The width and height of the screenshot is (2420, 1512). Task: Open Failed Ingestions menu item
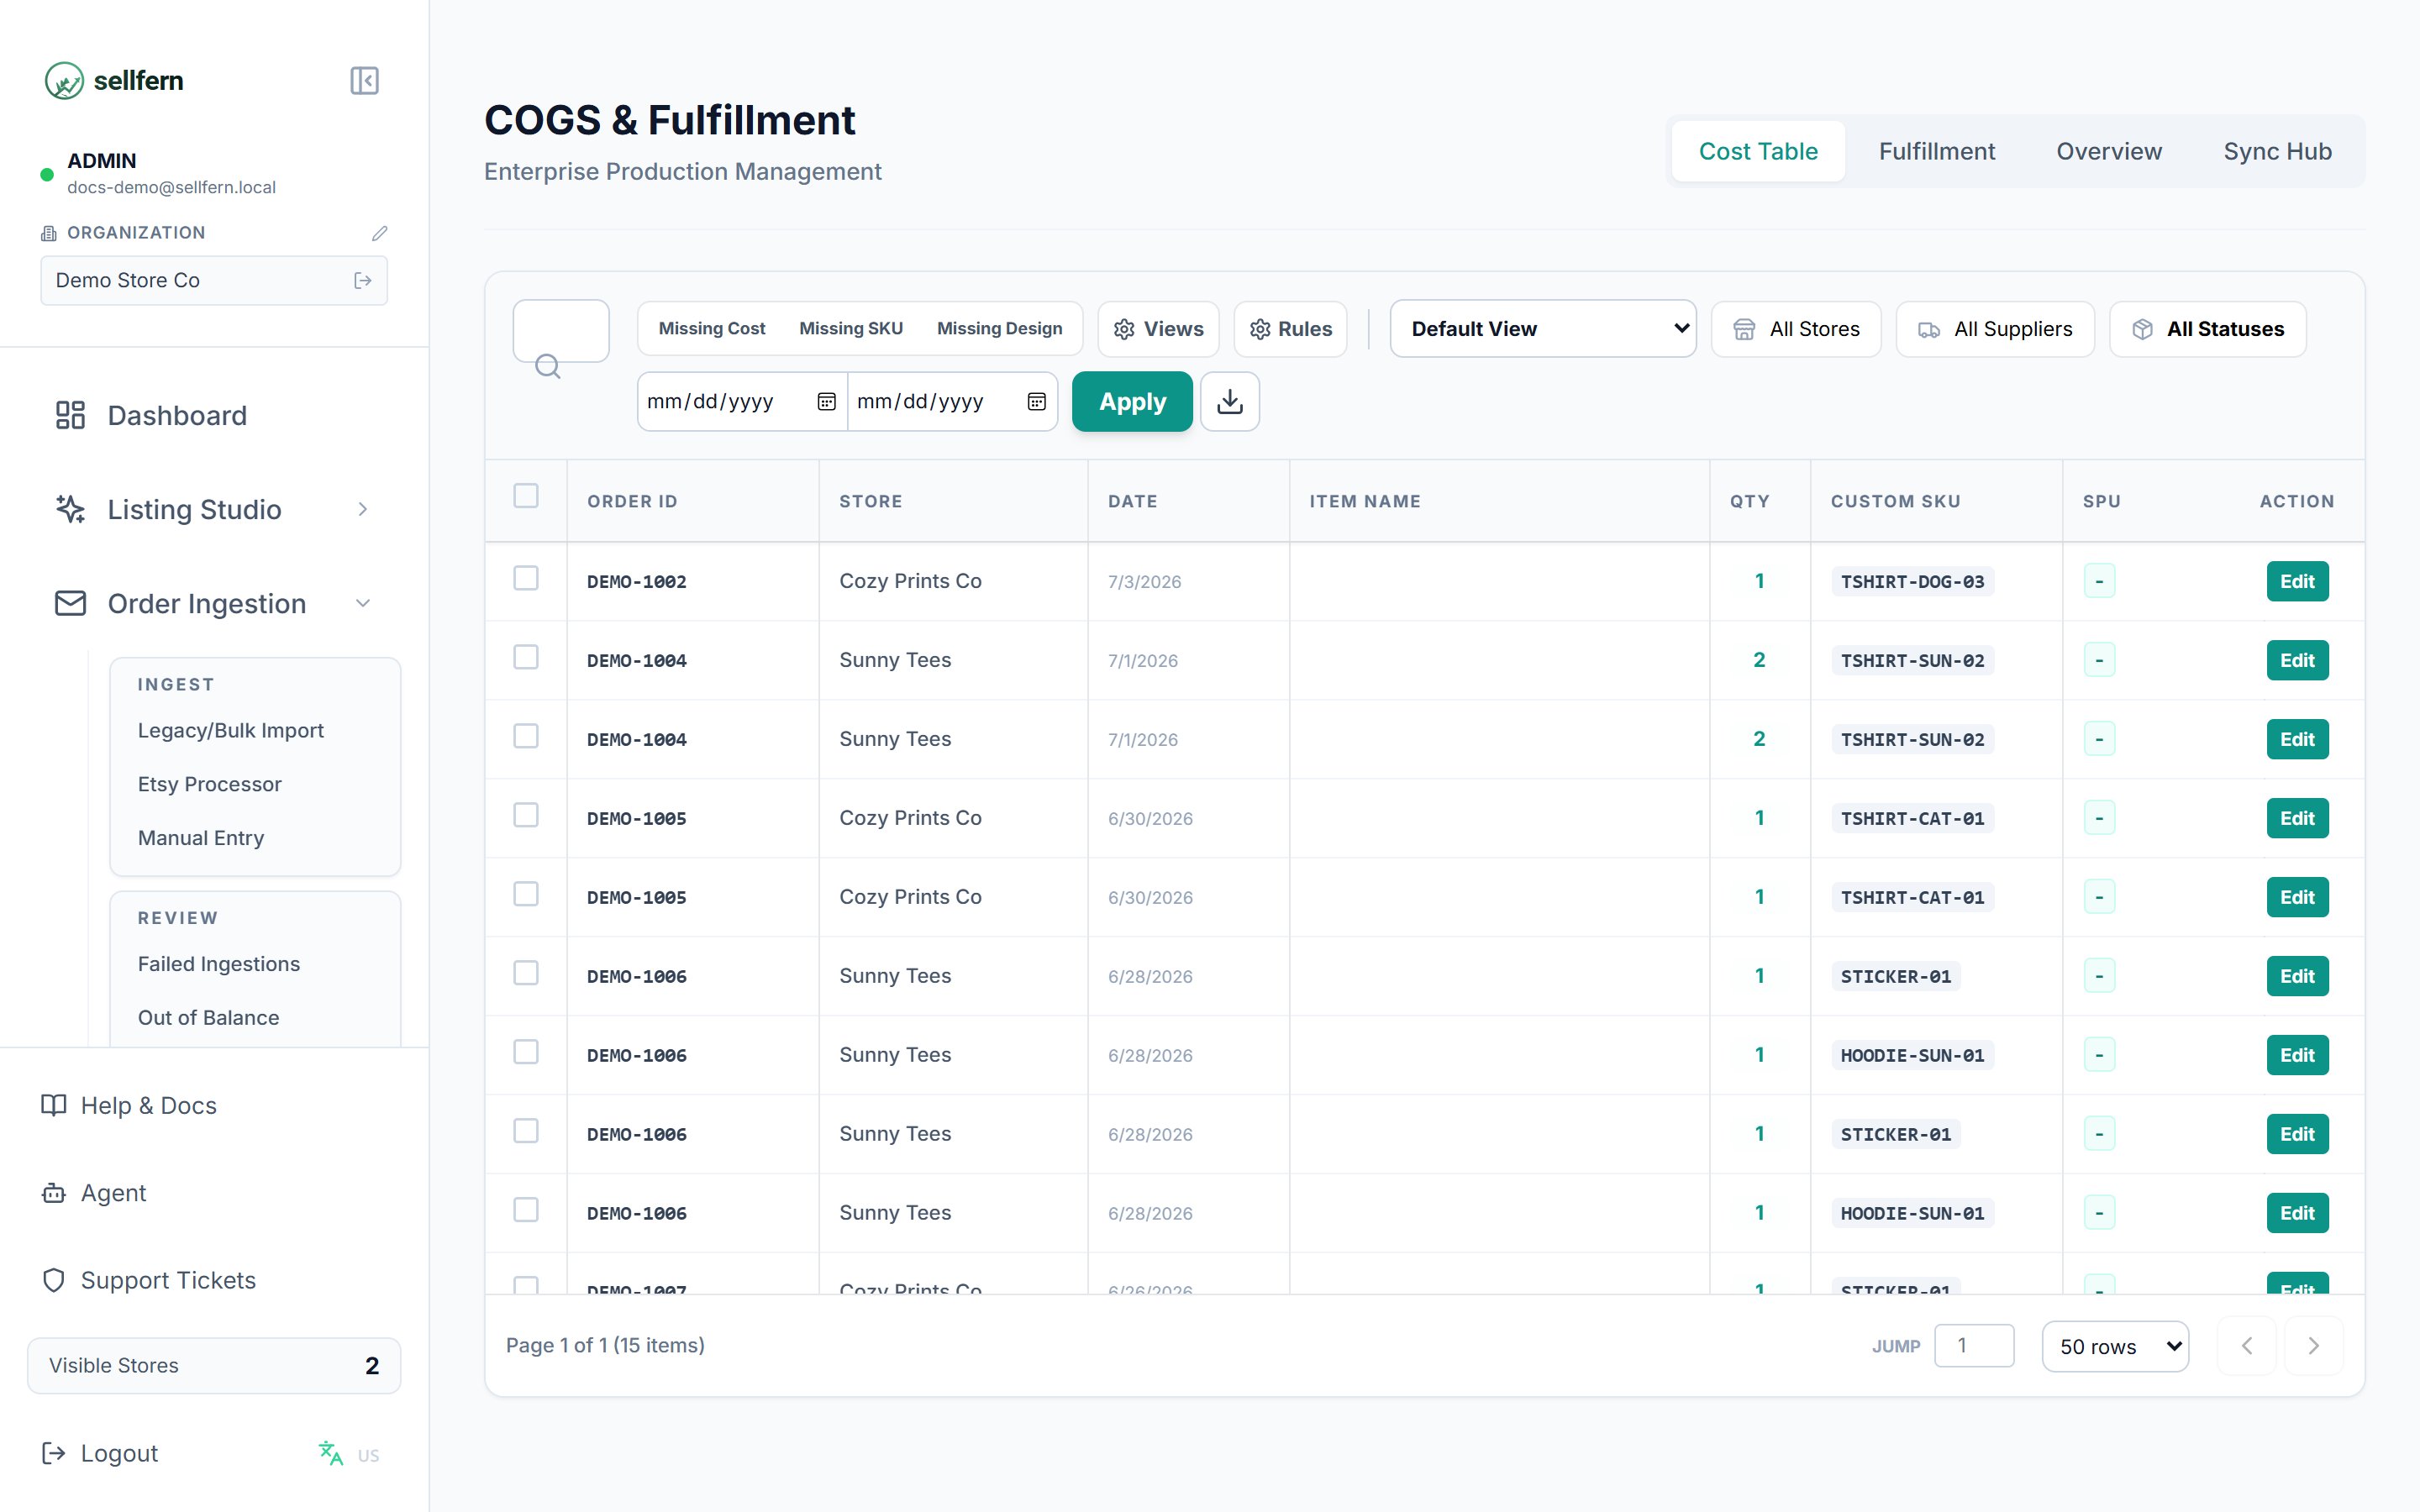click(x=219, y=964)
